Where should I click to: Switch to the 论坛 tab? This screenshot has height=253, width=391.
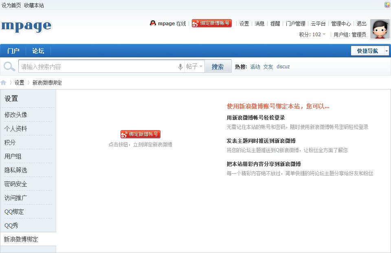(x=37, y=50)
